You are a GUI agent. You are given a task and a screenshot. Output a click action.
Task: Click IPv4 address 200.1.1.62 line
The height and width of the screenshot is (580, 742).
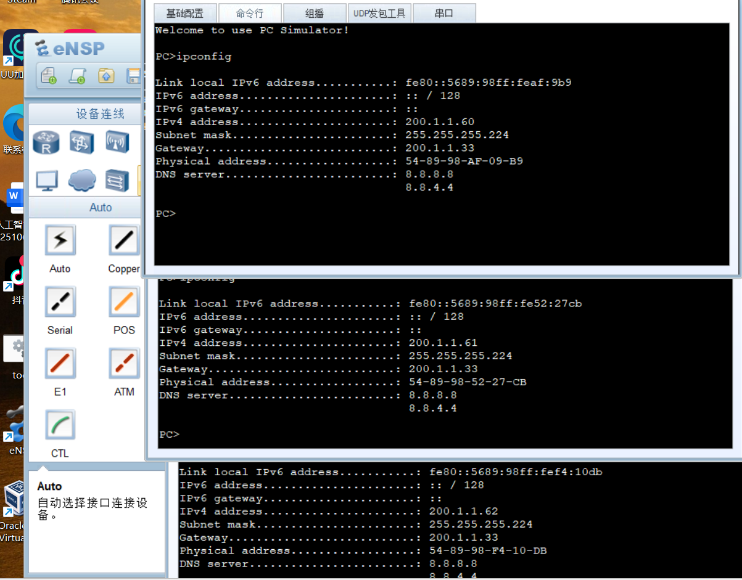(339, 511)
